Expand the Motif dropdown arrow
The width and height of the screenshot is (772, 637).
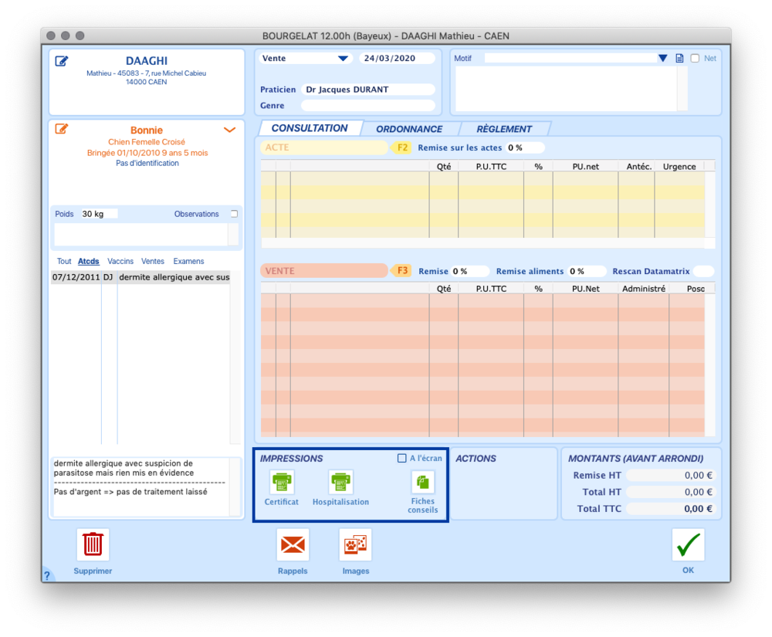click(662, 59)
